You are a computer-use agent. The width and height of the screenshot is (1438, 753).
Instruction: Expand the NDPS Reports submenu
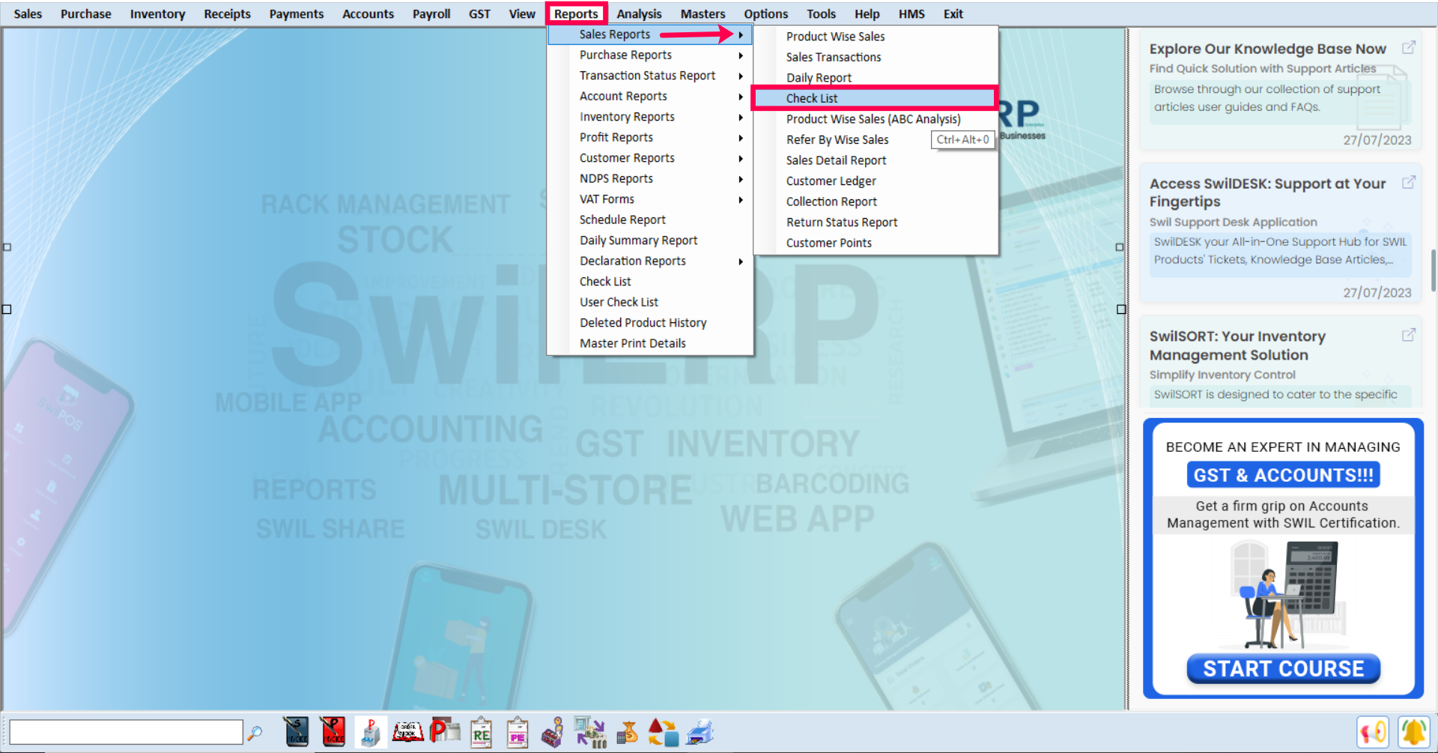(x=649, y=178)
